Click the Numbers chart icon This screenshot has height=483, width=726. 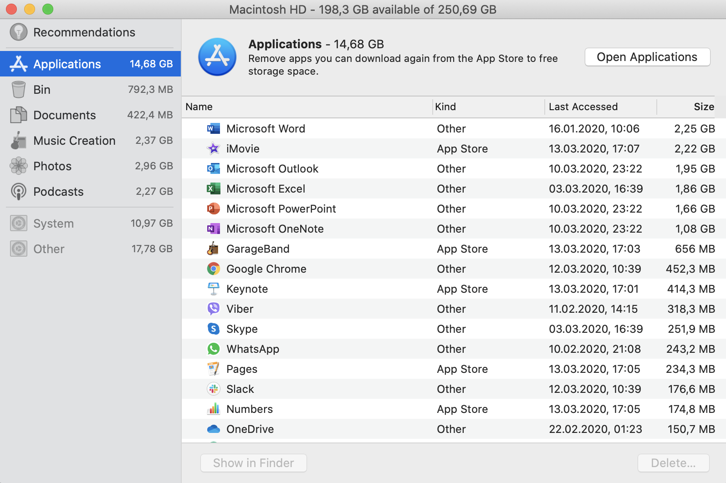tap(213, 409)
